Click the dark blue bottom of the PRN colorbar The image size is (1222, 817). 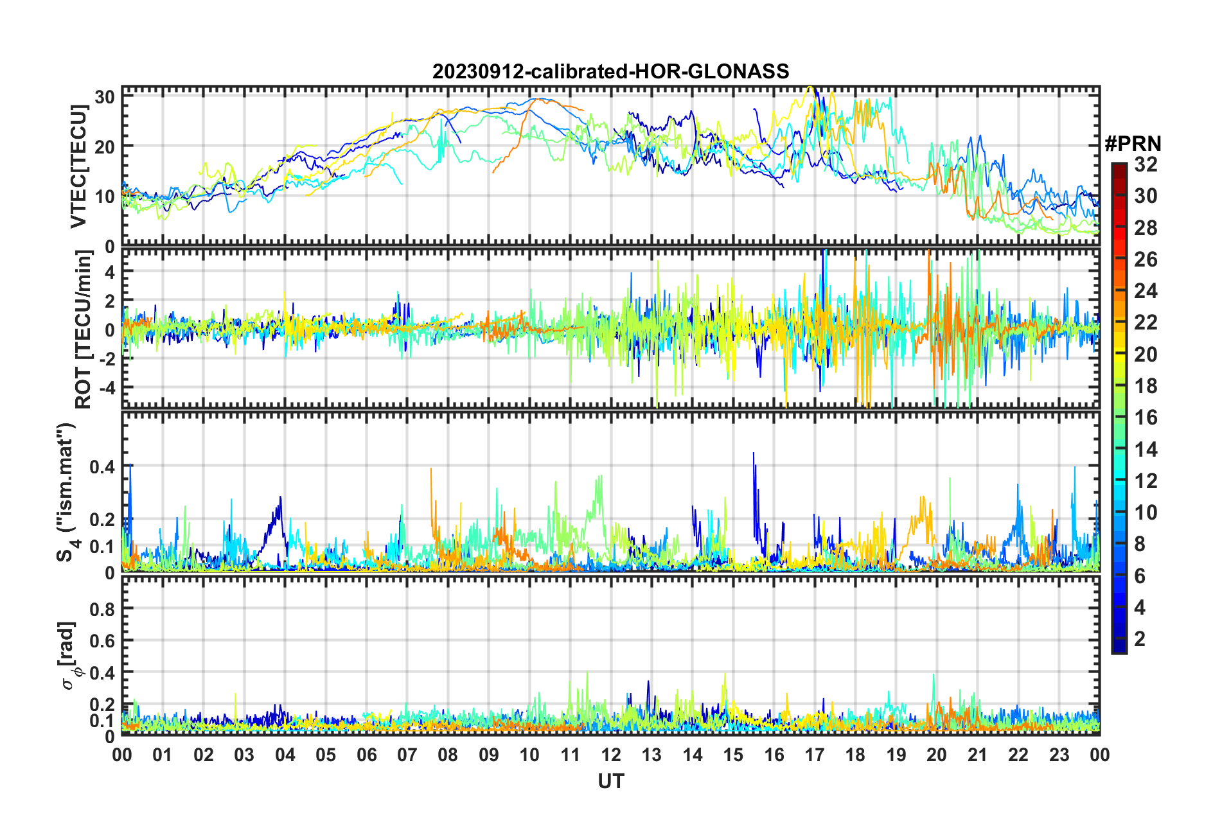(x=1119, y=646)
